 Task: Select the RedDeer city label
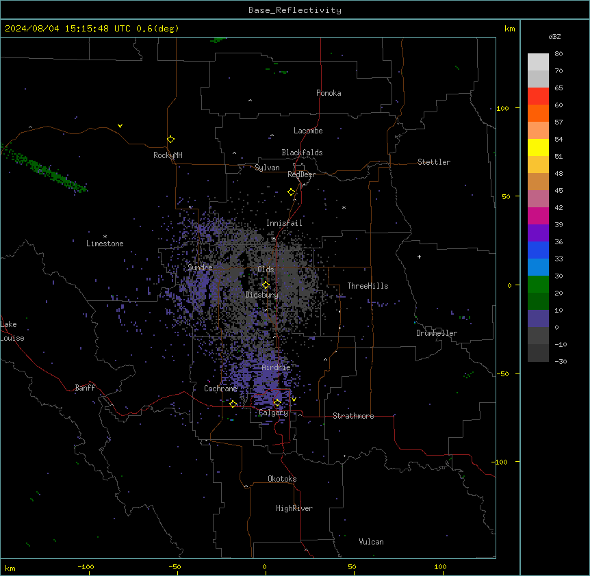point(301,174)
